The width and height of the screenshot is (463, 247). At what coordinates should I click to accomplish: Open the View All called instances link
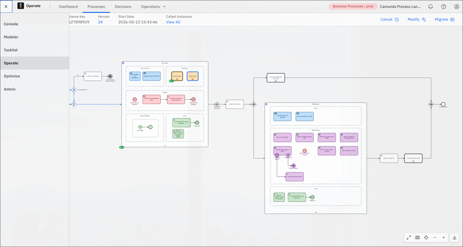click(x=173, y=22)
